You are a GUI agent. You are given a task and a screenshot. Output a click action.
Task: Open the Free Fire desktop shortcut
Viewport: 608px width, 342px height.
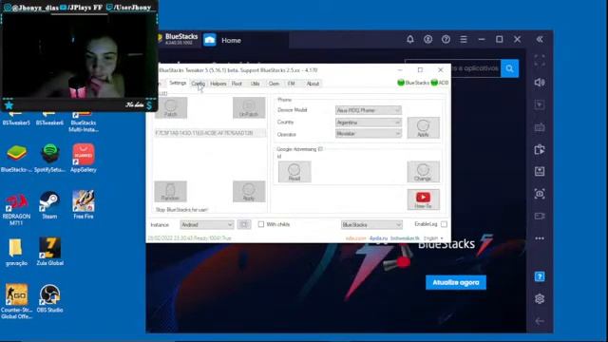click(x=84, y=205)
